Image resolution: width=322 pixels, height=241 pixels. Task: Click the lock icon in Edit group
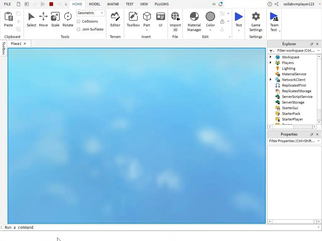(222, 21)
